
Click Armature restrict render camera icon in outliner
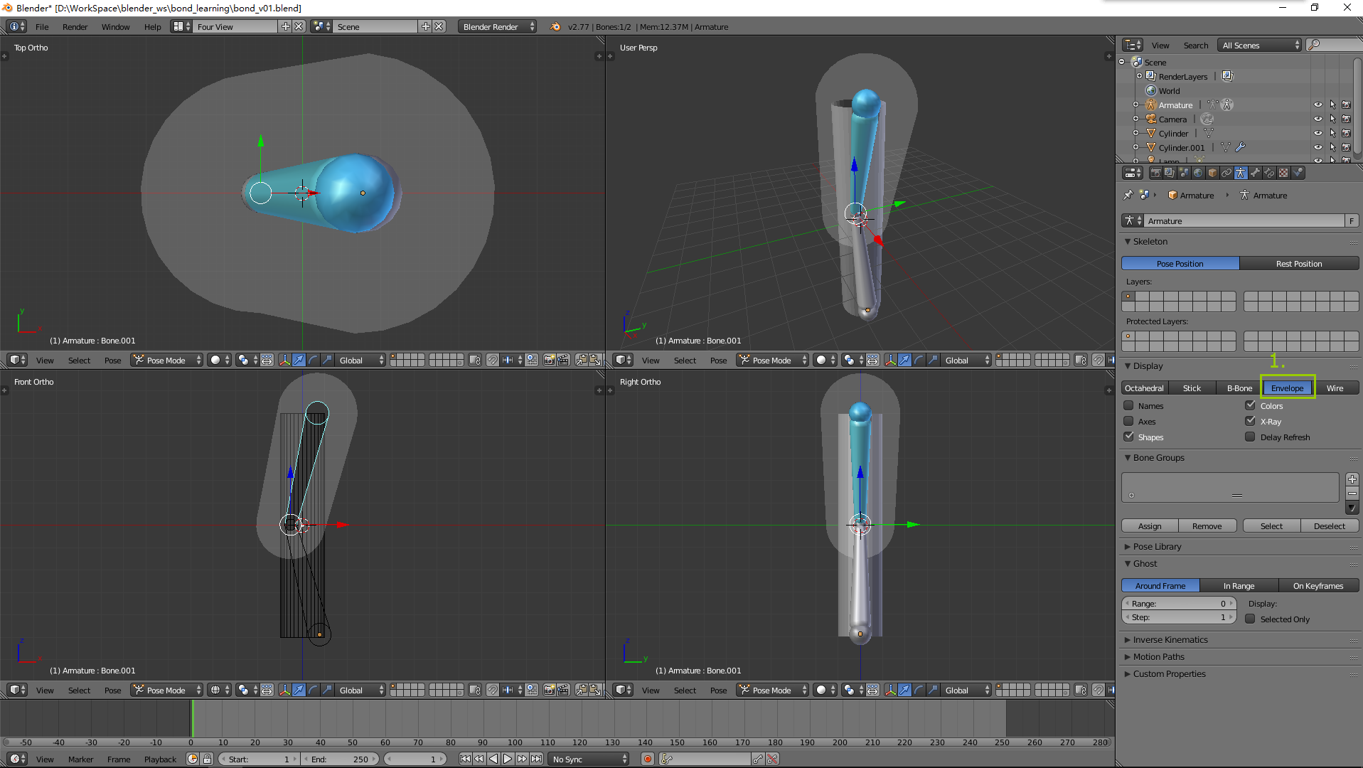point(1346,105)
